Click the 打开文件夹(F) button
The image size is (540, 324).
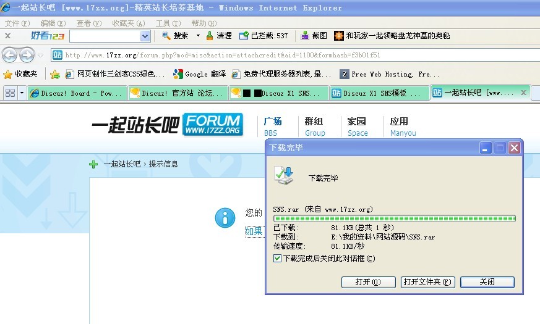pyautogui.click(x=427, y=282)
